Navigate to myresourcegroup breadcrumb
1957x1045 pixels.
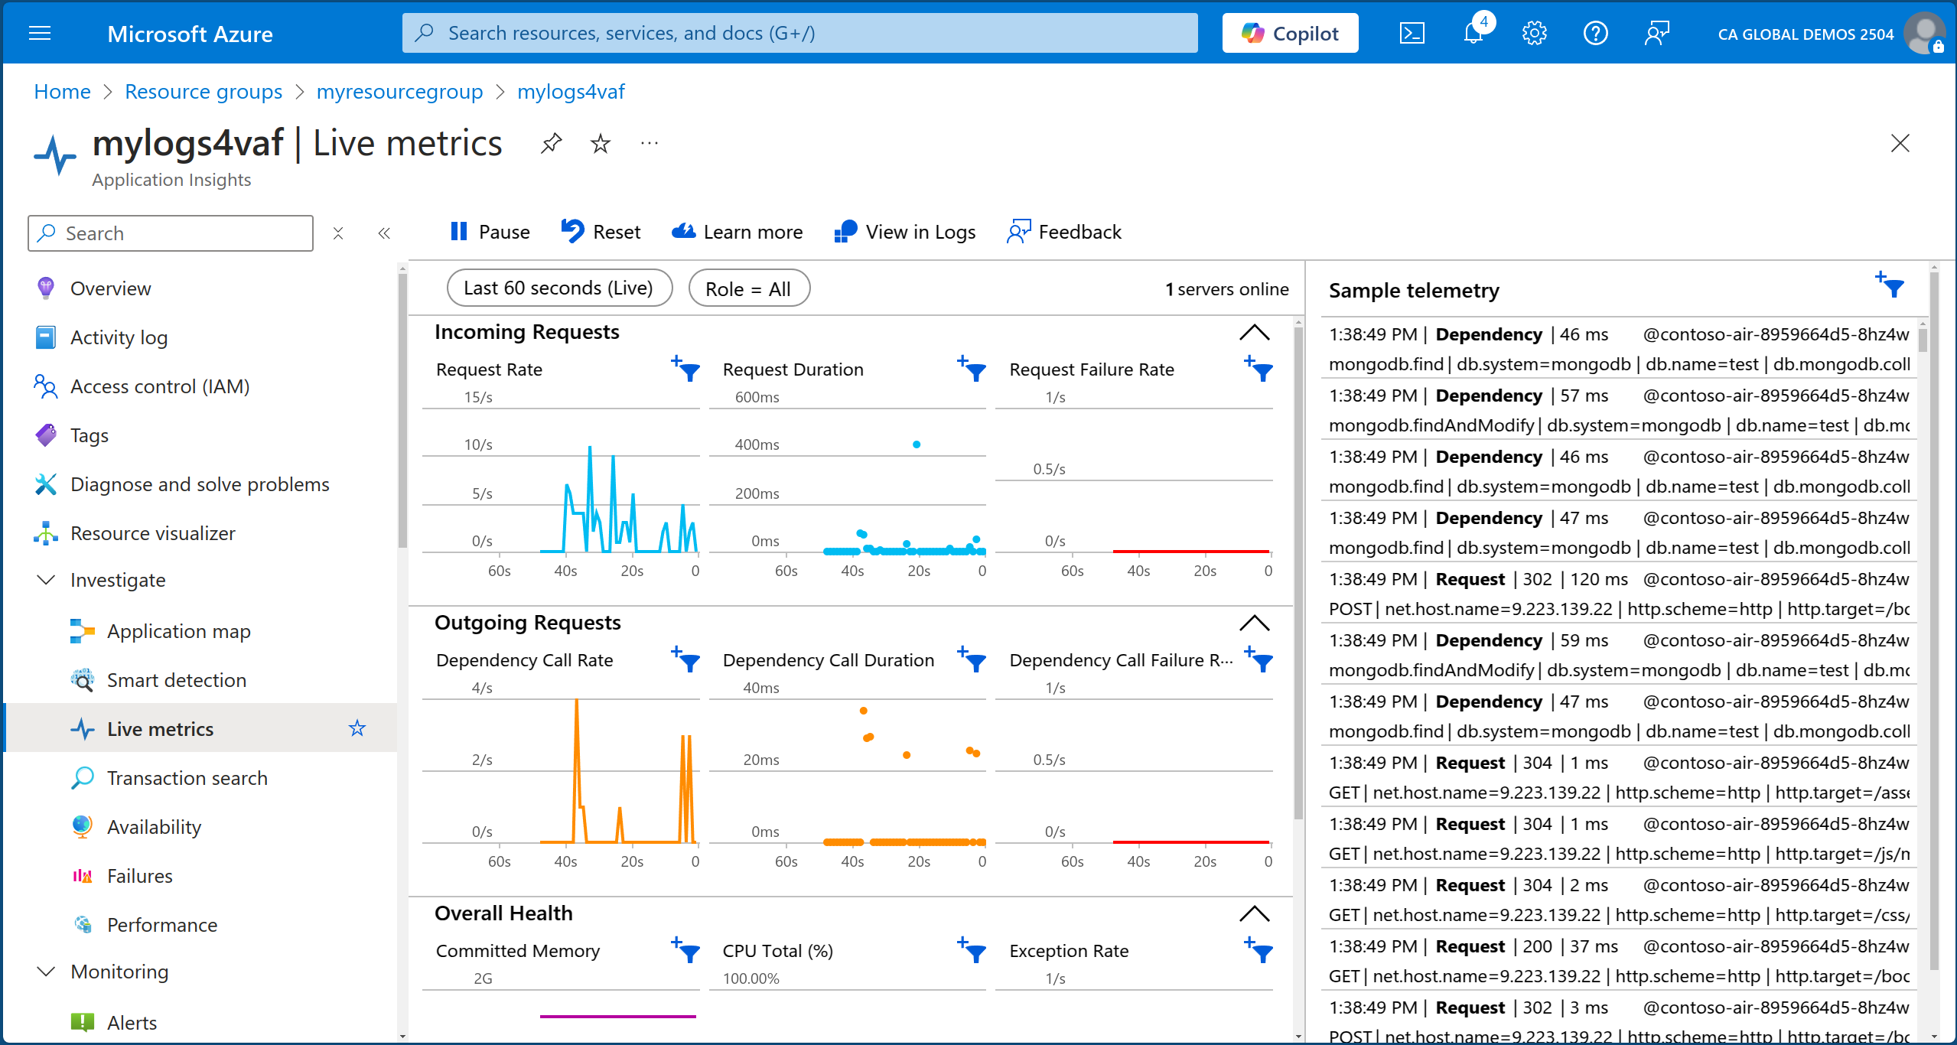[399, 92]
